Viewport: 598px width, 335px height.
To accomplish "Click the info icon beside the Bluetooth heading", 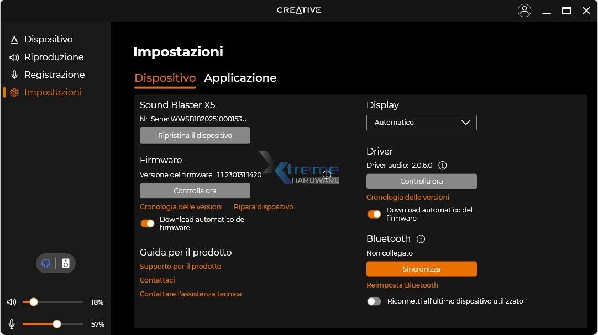I will (x=421, y=238).
